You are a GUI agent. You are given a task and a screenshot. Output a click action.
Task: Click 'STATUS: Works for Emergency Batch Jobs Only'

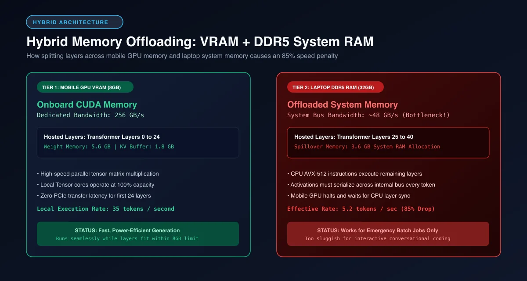click(x=378, y=231)
